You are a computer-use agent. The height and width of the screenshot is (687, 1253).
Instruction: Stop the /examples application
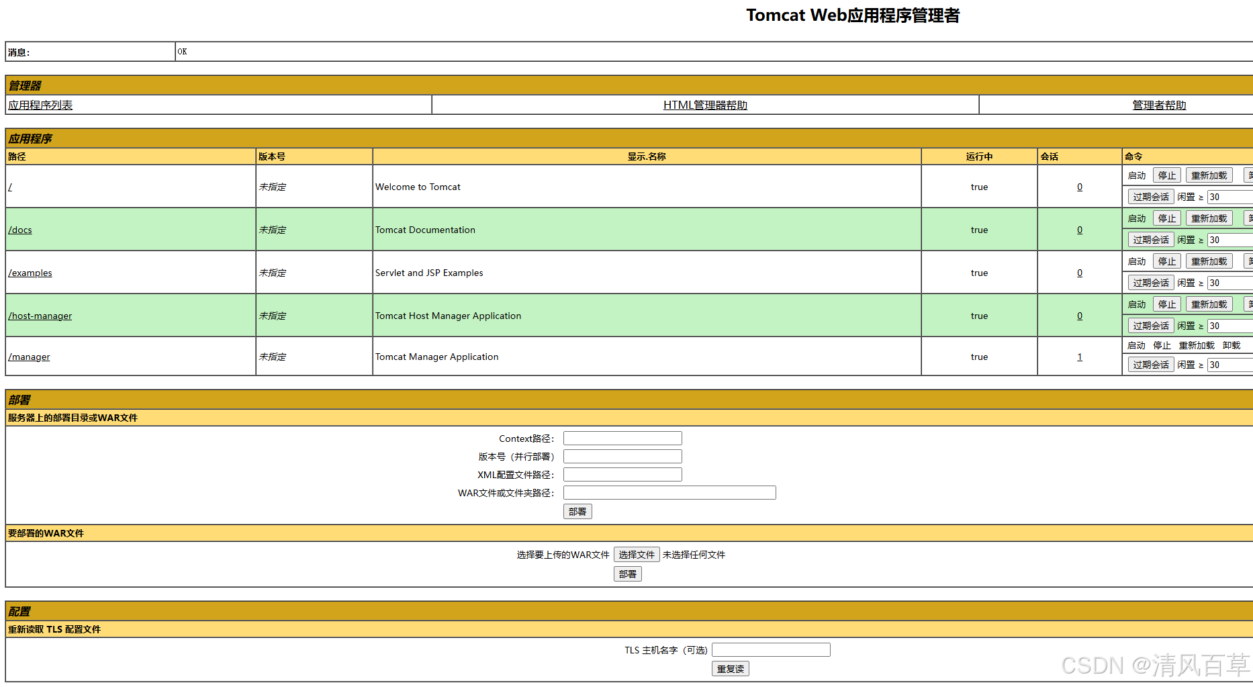1167,261
